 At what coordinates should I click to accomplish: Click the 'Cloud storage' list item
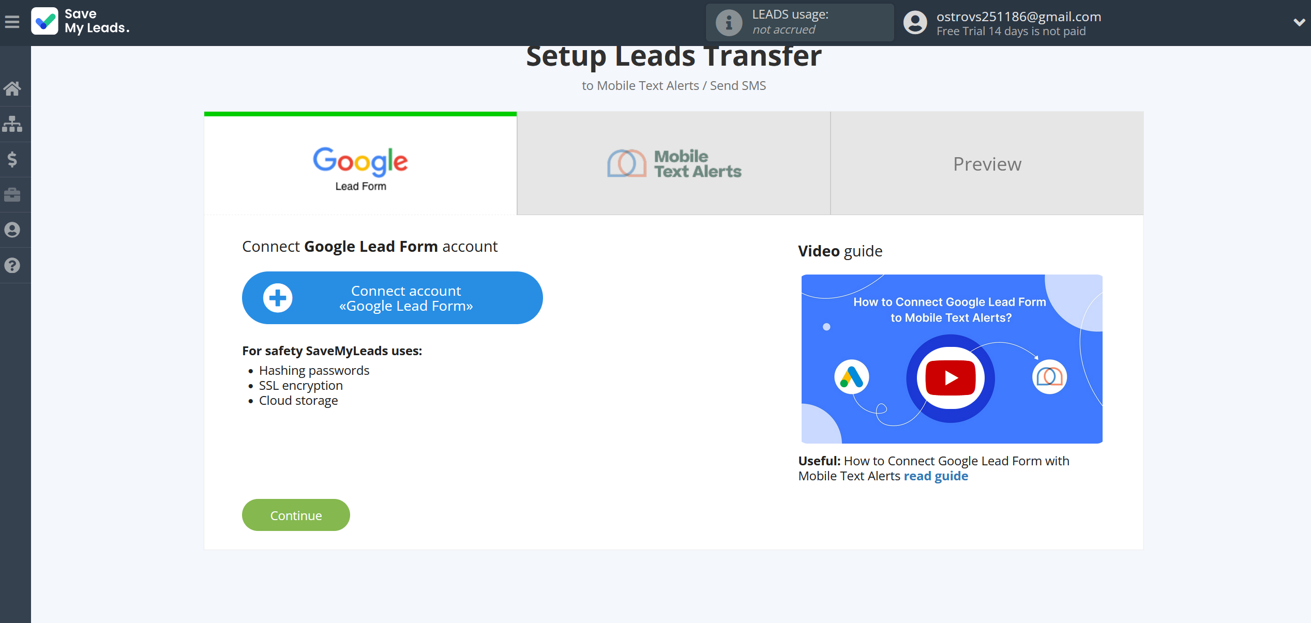point(298,400)
